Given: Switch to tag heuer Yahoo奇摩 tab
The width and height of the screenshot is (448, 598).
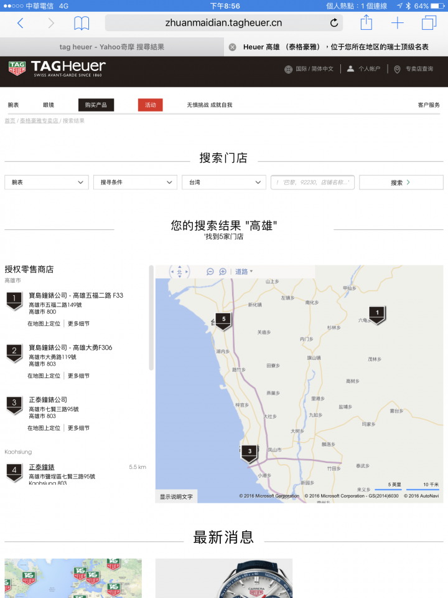Looking at the screenshot, I should (111, 47).
